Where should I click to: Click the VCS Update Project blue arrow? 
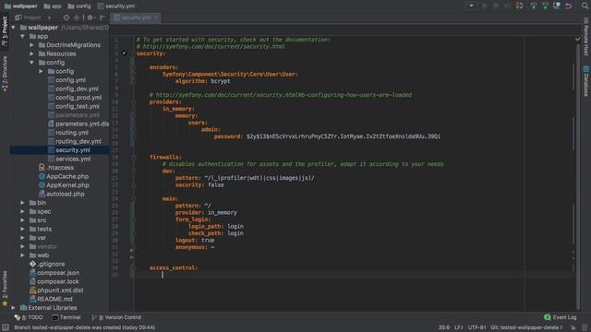[x=534, y=6]
